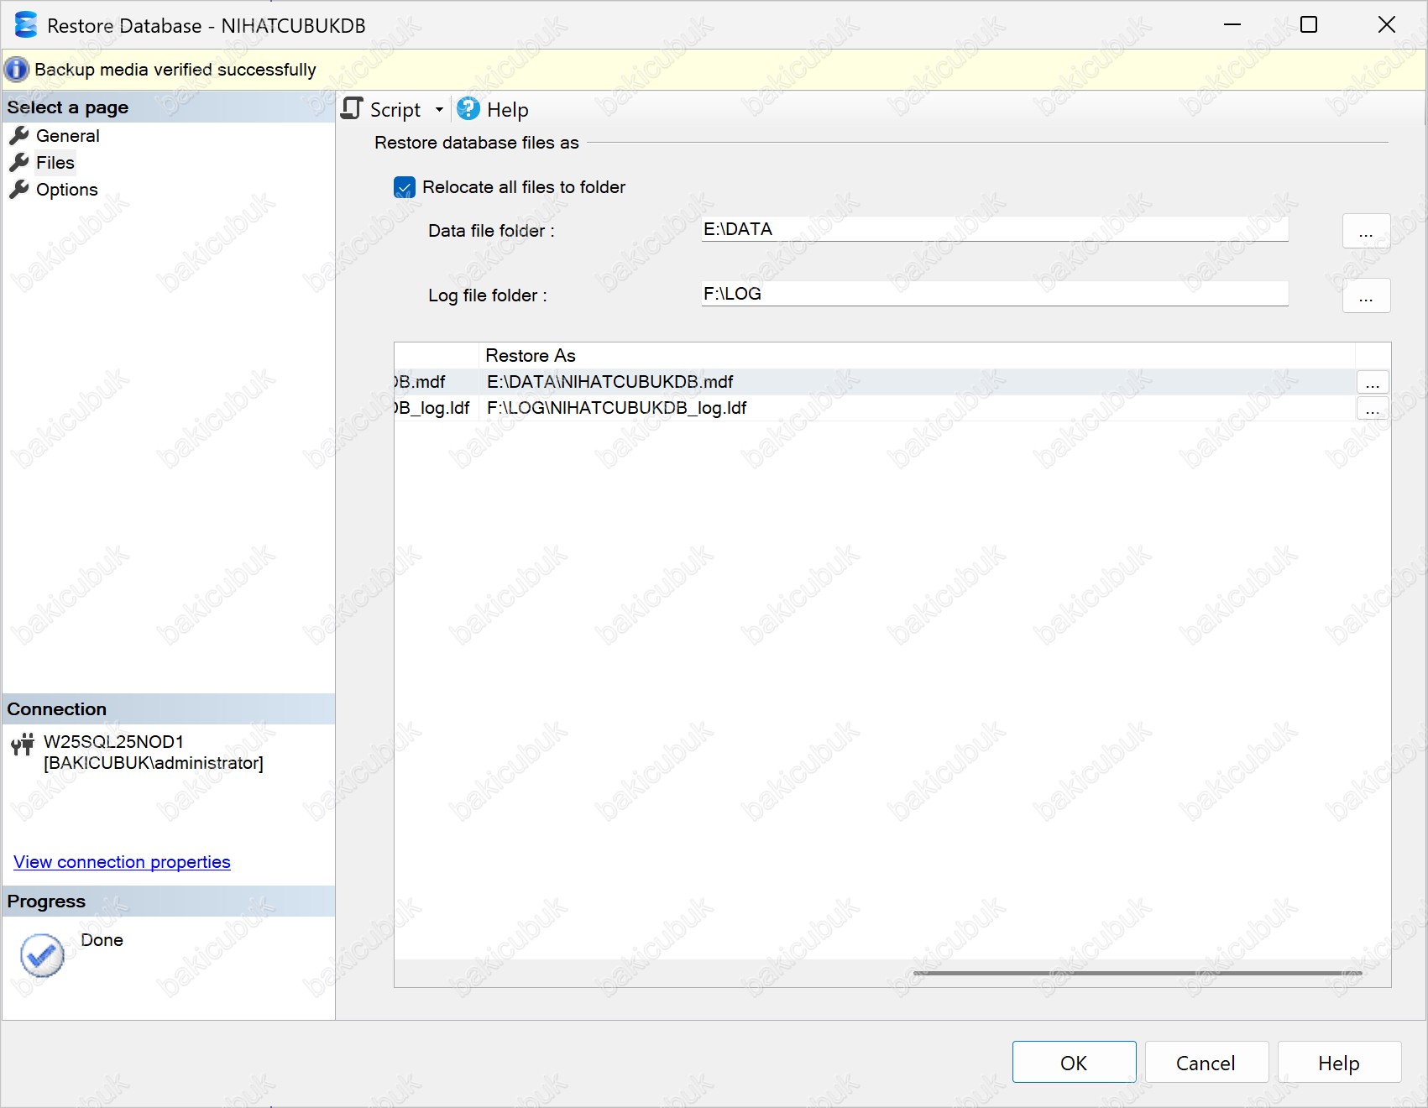Open the General page

point(67,136)
